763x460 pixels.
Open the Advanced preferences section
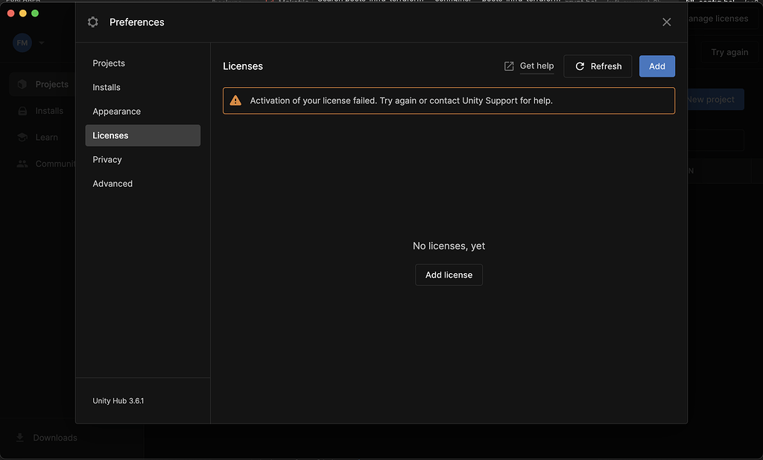point(113,184)
